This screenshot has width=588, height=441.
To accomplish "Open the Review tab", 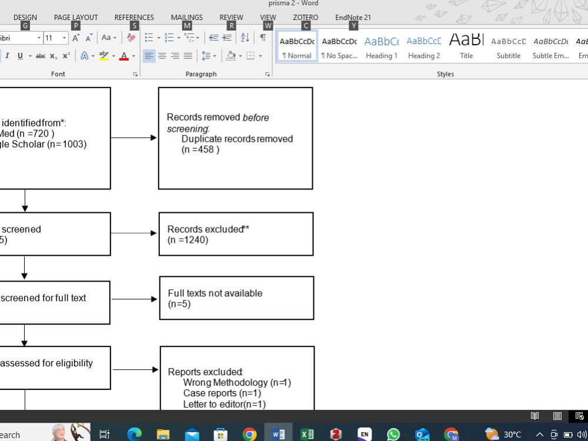I will pyautogui.click(x=231, y=17).
